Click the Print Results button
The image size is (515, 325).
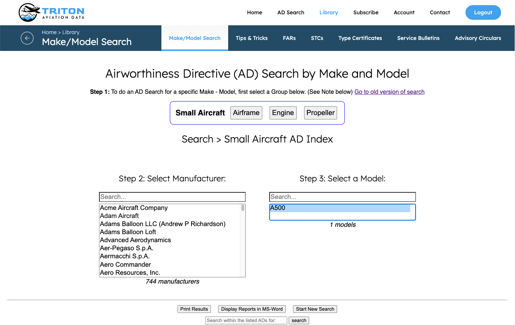click(194, 309)
